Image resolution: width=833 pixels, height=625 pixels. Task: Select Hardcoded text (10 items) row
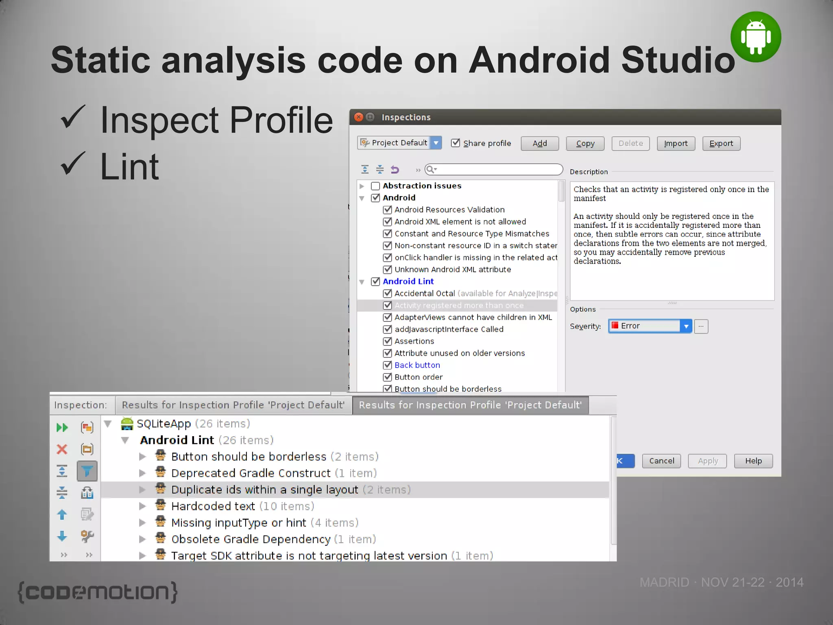click(x=355, y=506)
